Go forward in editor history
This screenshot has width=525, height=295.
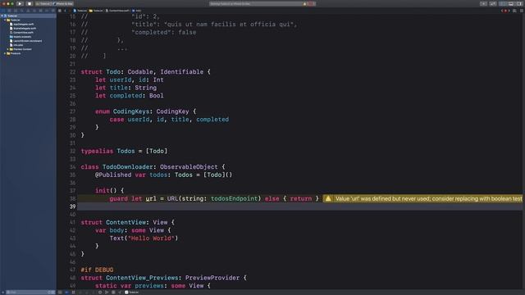pos(70,11)
